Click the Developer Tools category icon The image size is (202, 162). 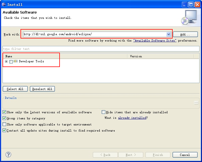point(16,61)
